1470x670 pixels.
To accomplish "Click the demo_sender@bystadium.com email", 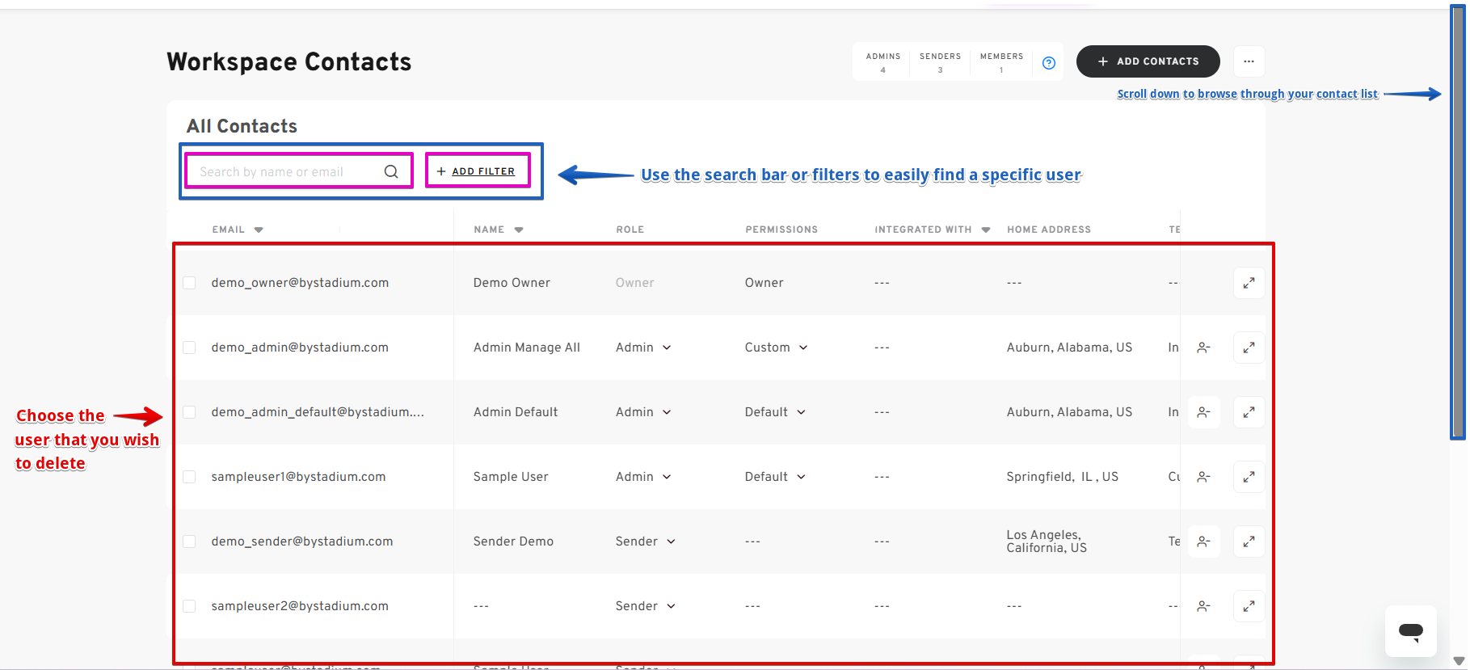I will click(302, 541).
